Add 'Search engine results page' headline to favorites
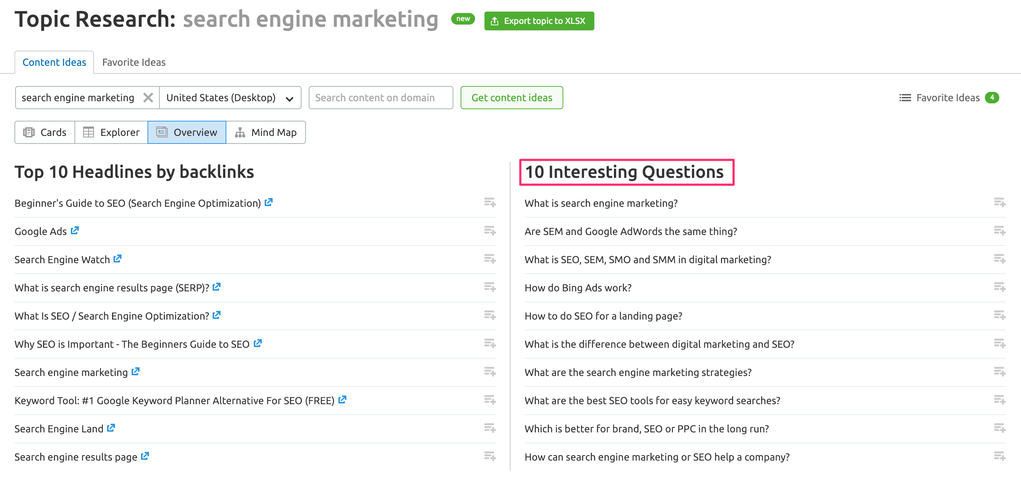Viewport: 1021px width, 483px height. pyautogui.click(x=490, y=457)
